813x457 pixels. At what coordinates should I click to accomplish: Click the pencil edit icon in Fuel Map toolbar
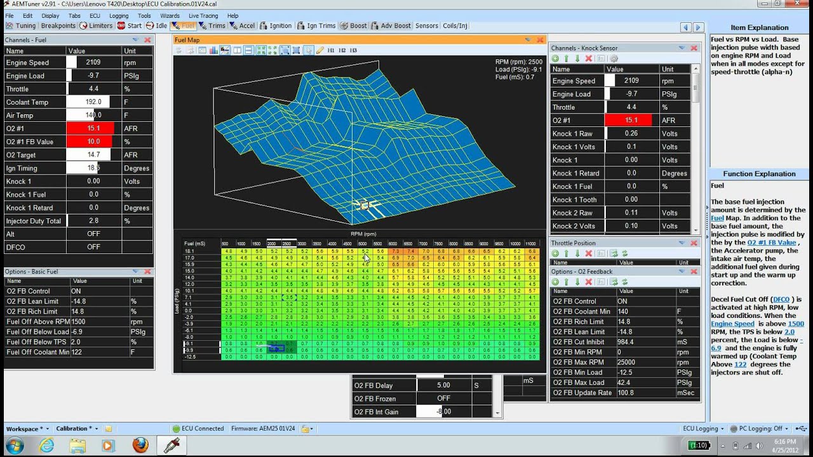pos(320,50)
